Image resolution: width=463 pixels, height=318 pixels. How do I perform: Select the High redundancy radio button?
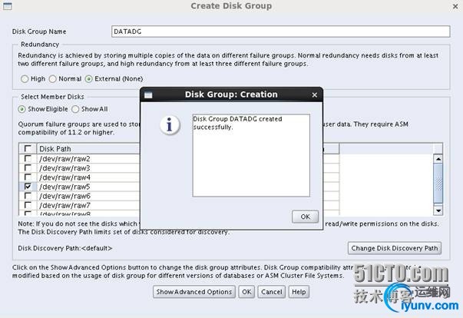[25, 79]
